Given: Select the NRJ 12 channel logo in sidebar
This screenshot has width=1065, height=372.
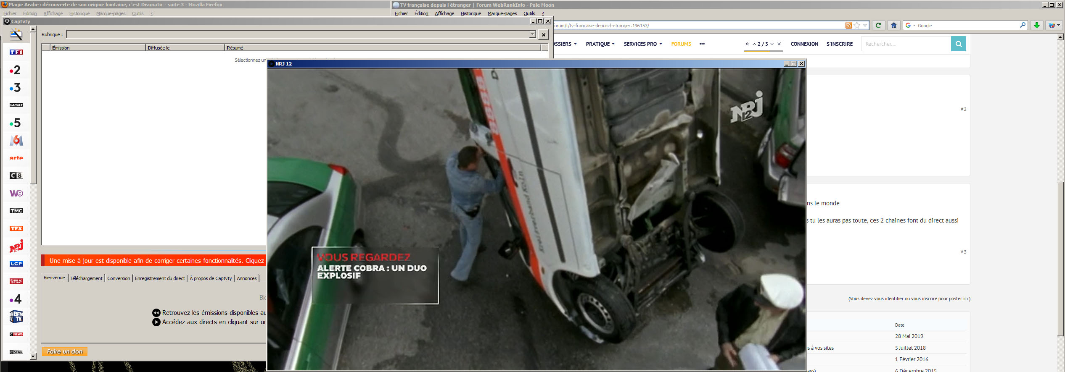Looking at the screenshot, I should point(16,246).
